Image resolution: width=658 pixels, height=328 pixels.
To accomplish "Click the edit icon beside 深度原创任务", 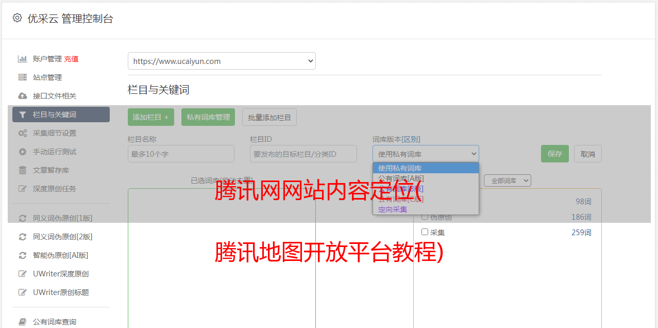I will pyautogui.click(x=23, y=189).
